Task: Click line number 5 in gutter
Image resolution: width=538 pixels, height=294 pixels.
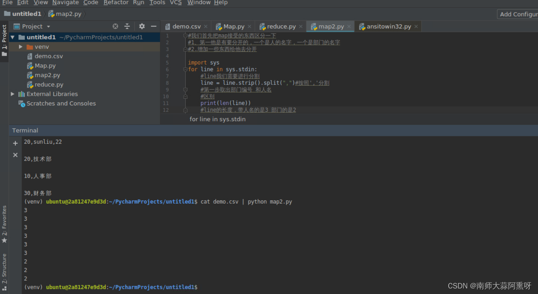Action: 167,63
